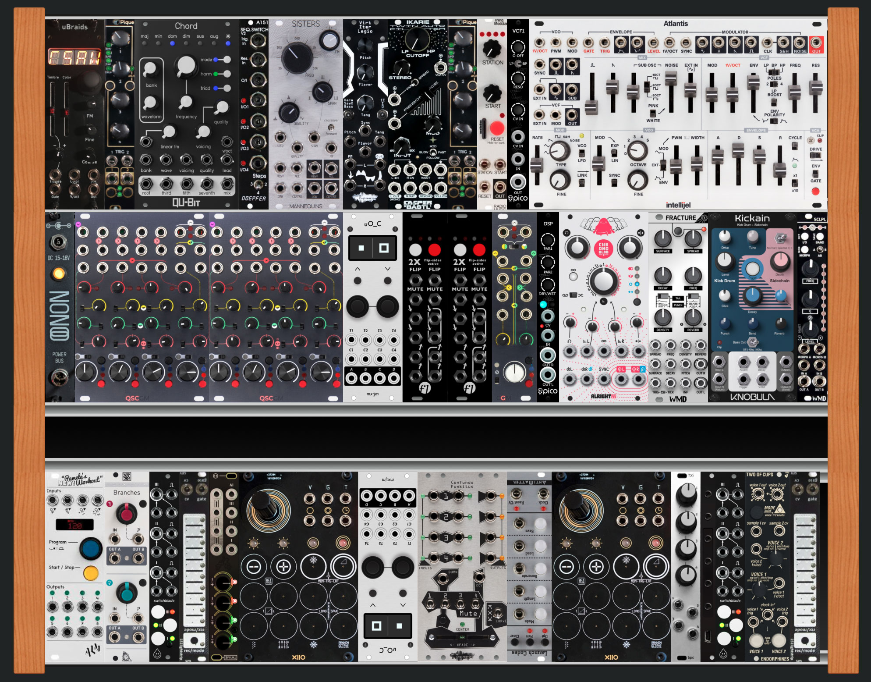
Task: Toggle the Atlantis POLES 2/4 switch
Action: [x=774, y=84]
